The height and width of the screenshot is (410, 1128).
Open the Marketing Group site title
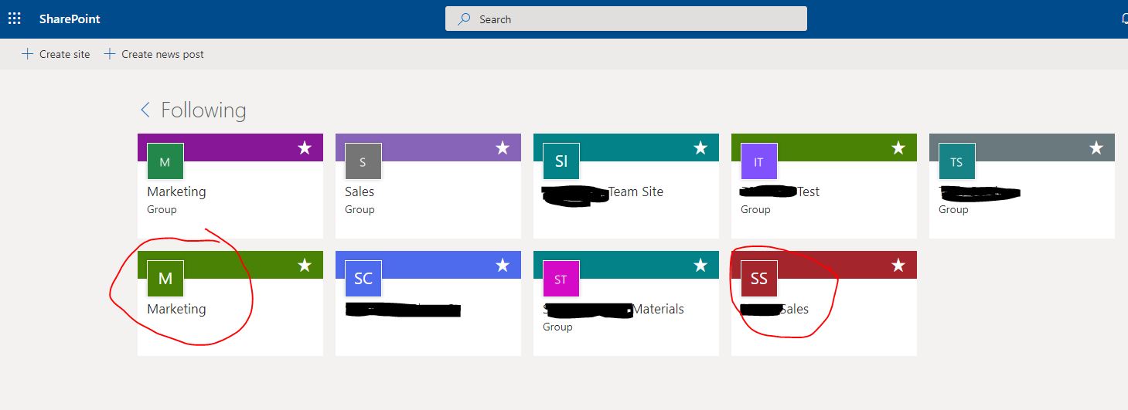pyautogui.click(x=176, y=191)
